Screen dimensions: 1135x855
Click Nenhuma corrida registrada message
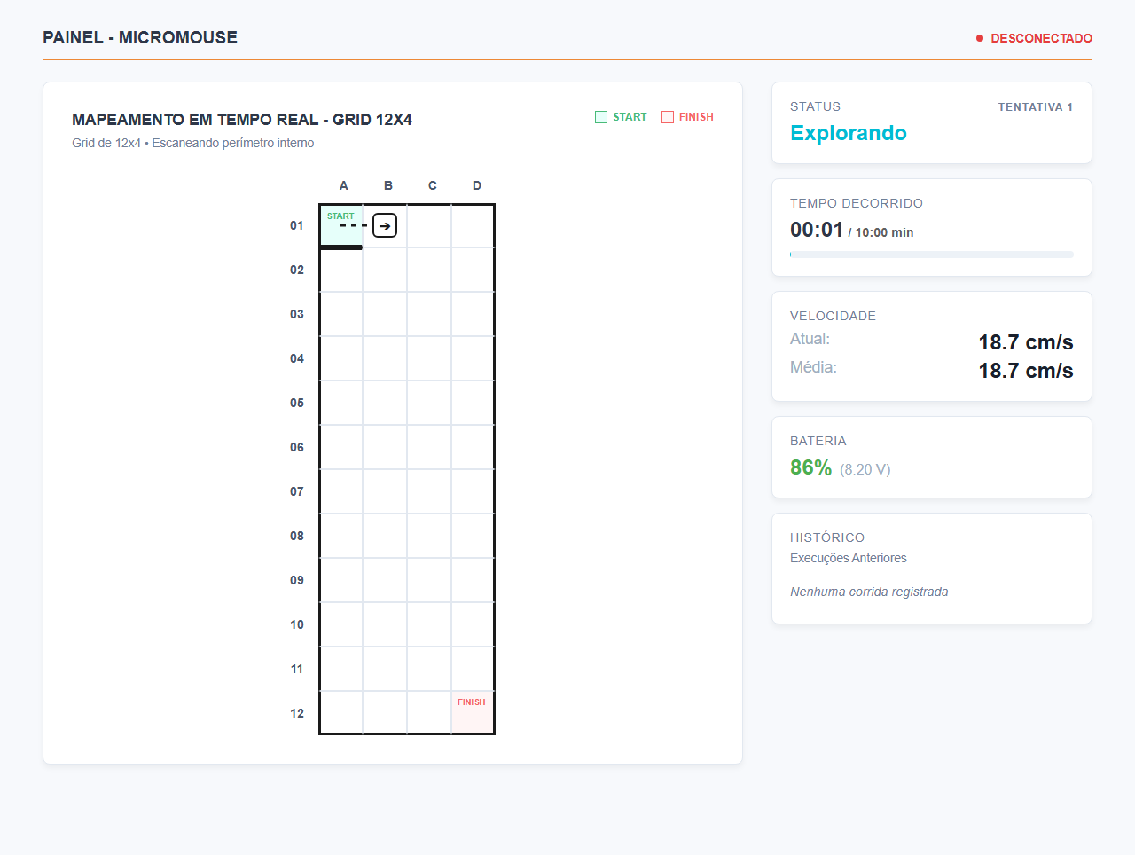pyautogui.click(x=869, y=592)
